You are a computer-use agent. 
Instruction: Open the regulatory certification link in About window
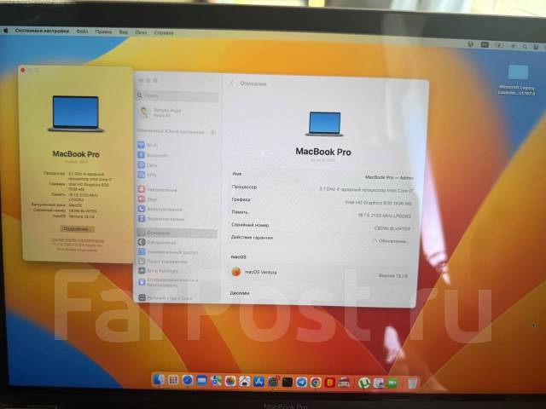(x=78, y=240)
